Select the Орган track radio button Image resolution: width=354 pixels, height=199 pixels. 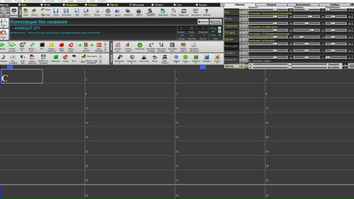[108, 5]
